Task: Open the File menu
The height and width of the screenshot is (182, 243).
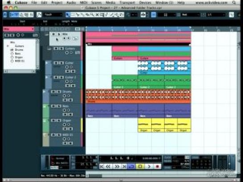Action: [x=34, y=3]
